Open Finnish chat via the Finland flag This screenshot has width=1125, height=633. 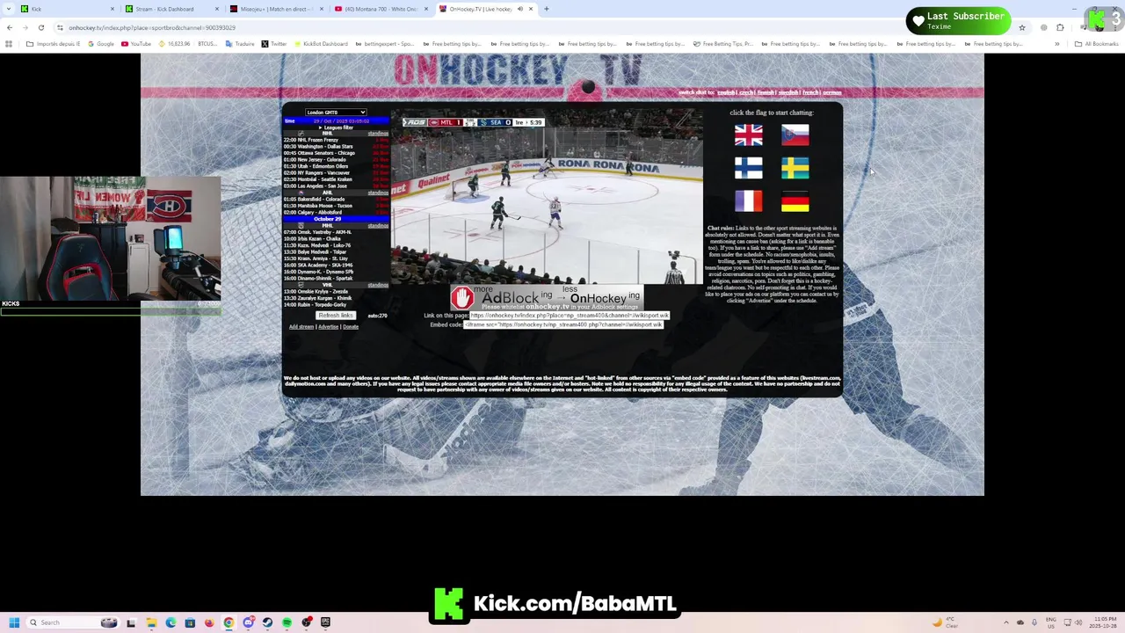pyautogui.click(x=748, y=168)
